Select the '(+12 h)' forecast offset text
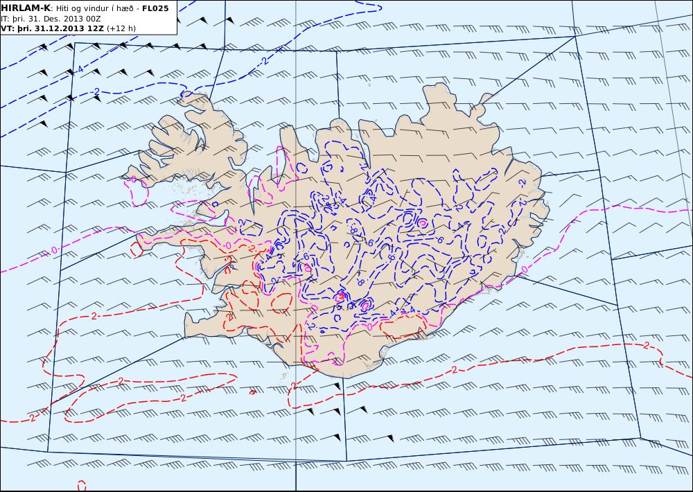 click(121, 28)
